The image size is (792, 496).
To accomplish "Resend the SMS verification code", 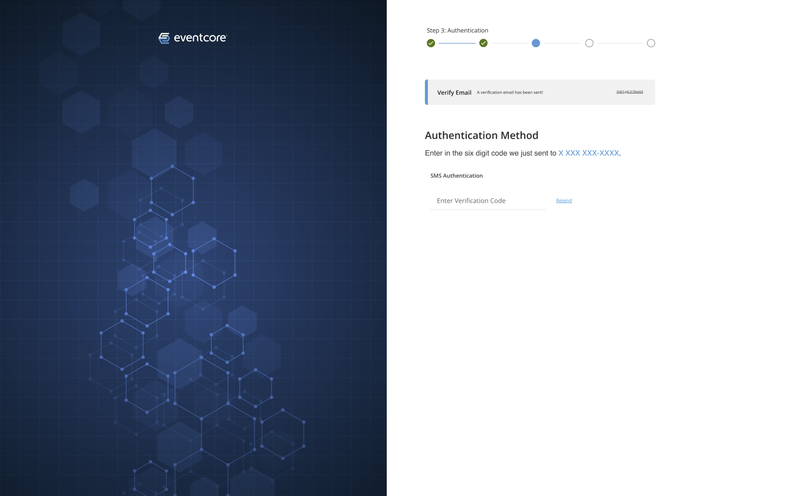I will pyautogui.click(x=564, y=201).
